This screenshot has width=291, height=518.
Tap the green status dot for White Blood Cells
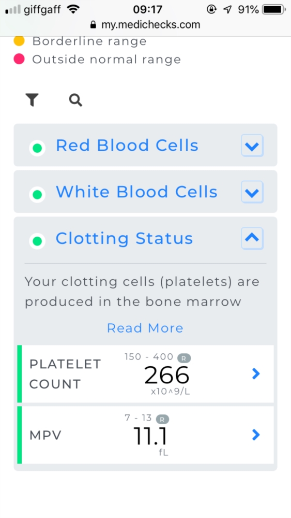click(37, 194)
